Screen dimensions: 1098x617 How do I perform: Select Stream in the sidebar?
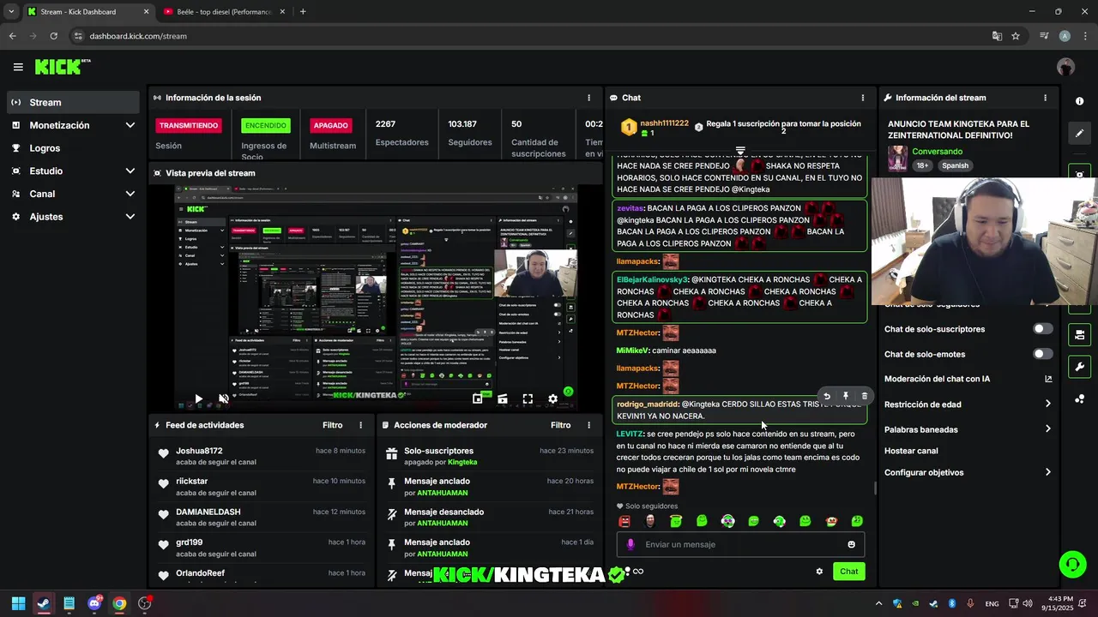[72, 102]
